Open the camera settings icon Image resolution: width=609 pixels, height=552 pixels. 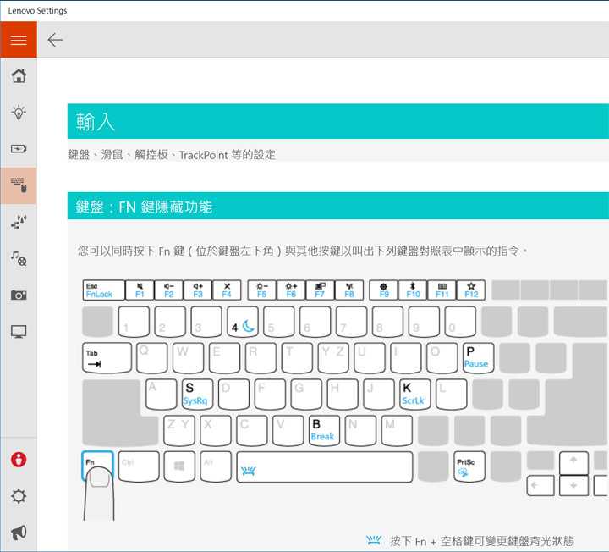pyautogui.click(x=18, y=295)
